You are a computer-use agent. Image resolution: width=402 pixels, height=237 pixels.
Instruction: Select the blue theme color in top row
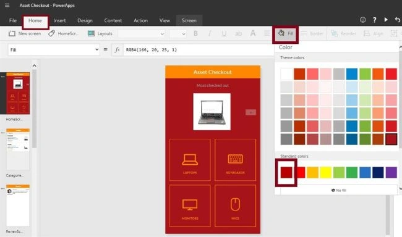click(352, 74)
